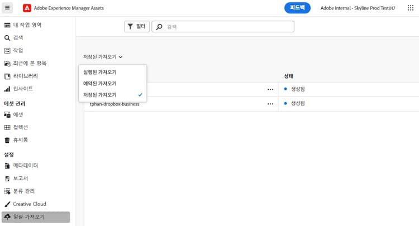Open the 인사이트 insights chart icon

[x=7, y=89]
